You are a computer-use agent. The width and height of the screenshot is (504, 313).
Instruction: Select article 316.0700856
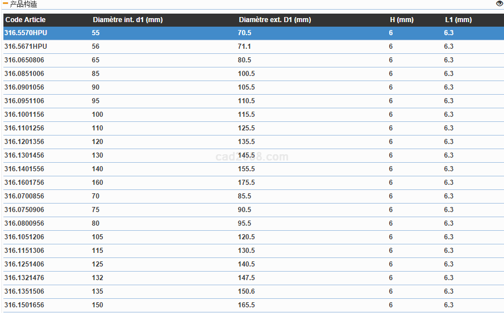24,196
